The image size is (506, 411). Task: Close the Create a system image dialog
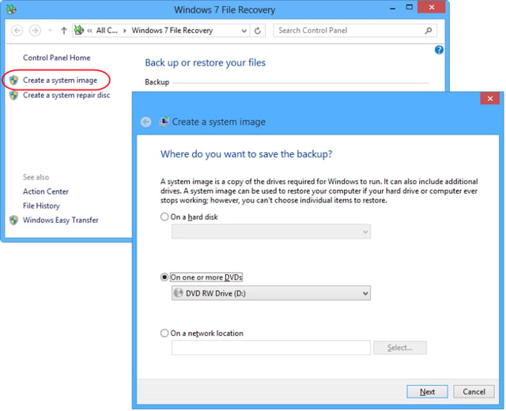(490, 98)
